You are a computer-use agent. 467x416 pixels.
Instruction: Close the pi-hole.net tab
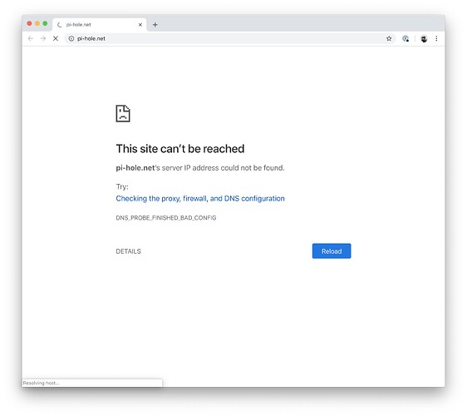140,25
